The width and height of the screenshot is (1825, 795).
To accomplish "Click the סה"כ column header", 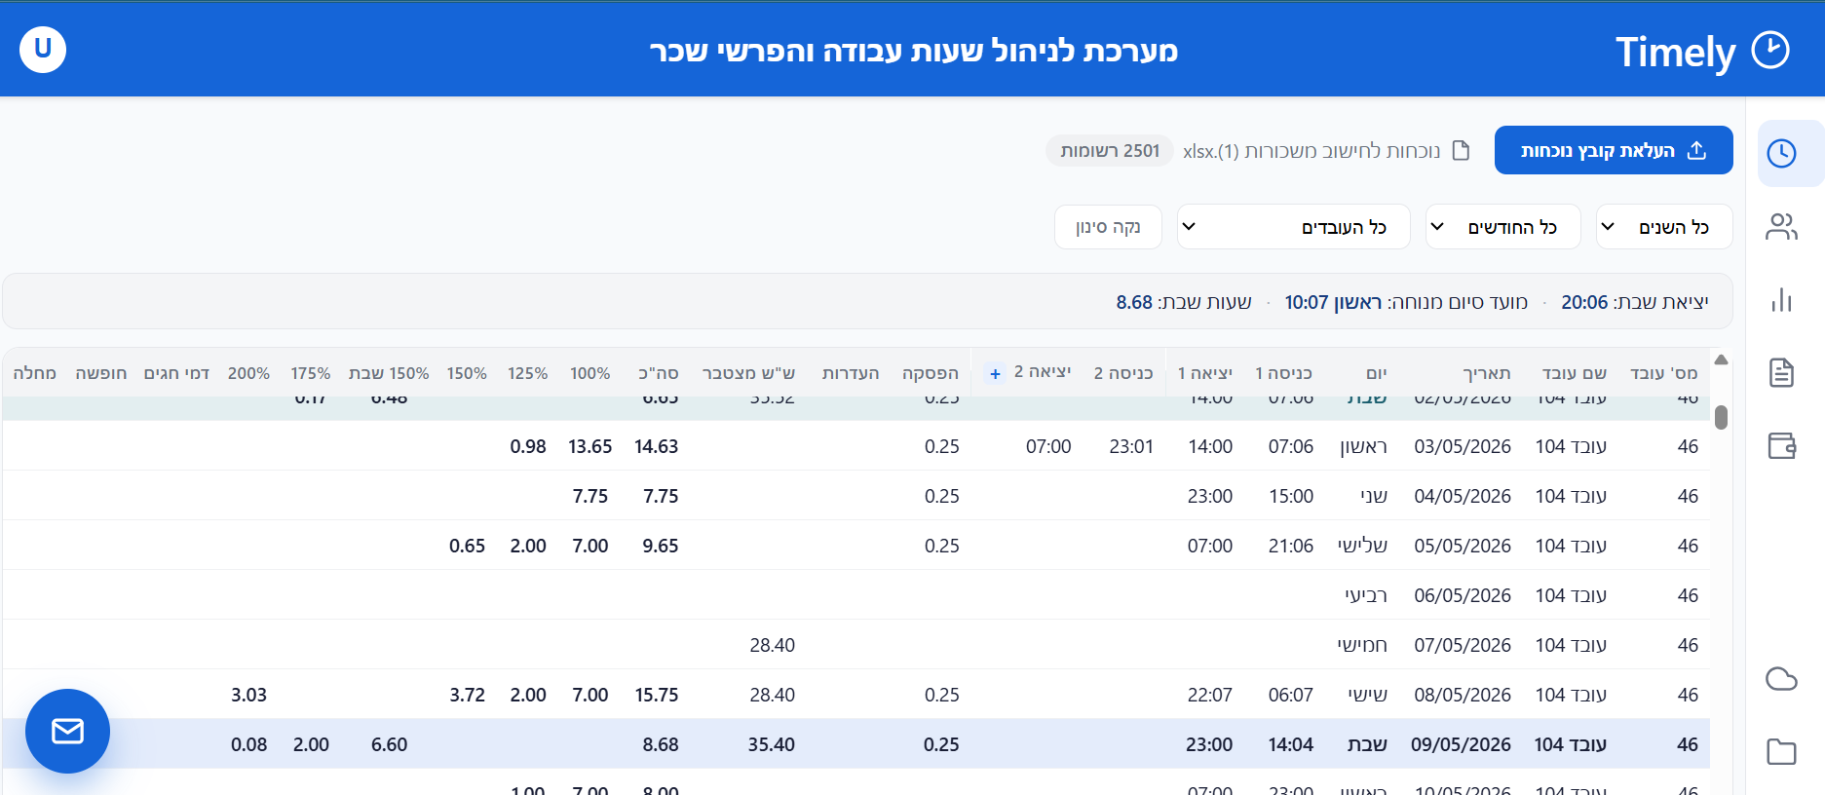I will pos(659,373).
